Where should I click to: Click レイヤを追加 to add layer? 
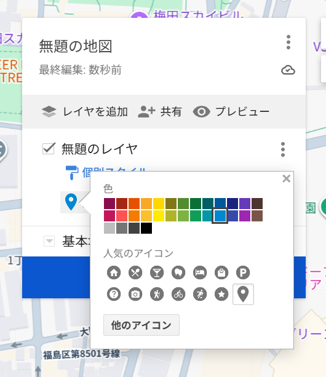pyautogui.click(x=84, y=112)
